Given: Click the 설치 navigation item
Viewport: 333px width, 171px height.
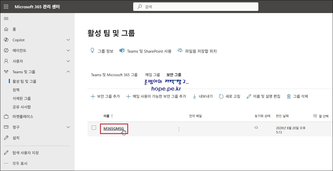Looking at the screenshot, I should tap(16, 138).
